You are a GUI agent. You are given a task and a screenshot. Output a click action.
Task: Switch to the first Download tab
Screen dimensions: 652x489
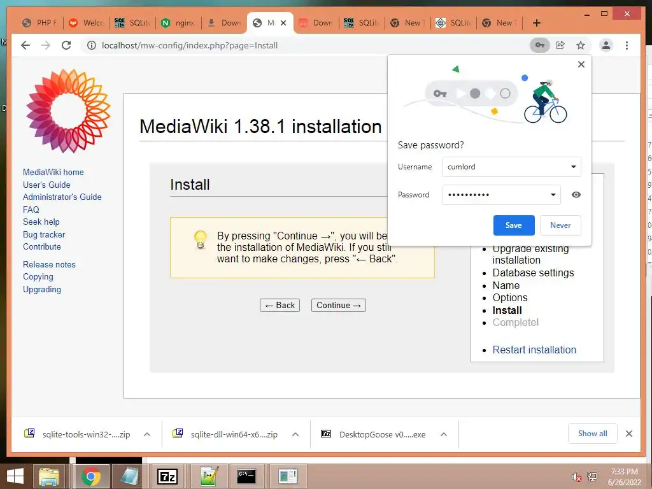(225, 23)
